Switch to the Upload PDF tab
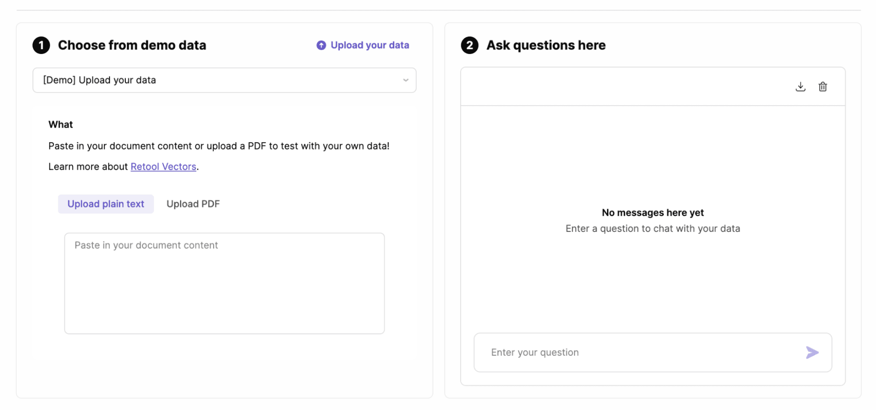This screenshot has width=876, height=410. tap(193, 204)
